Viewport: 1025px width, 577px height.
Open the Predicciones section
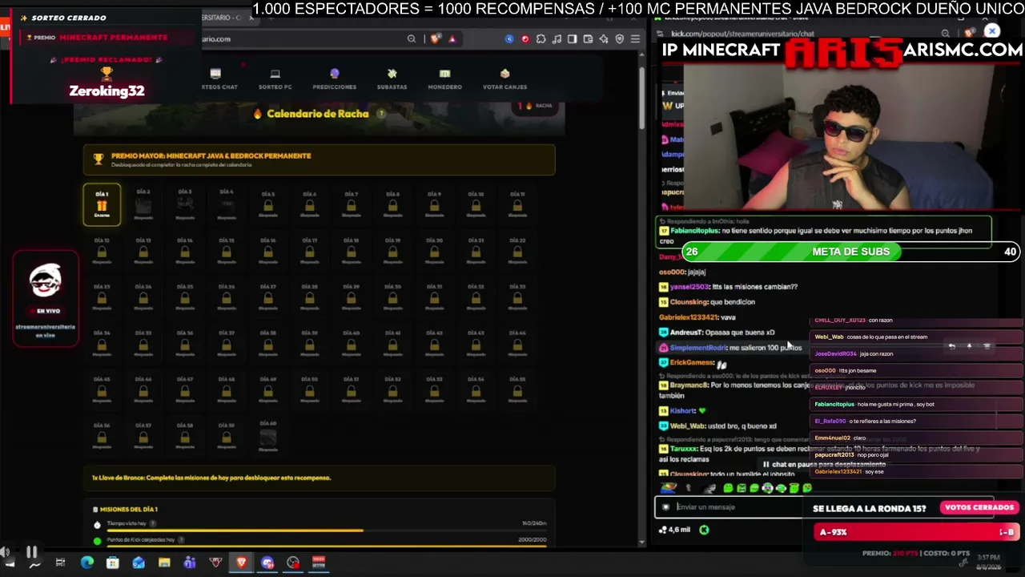pyautogui.click(x=335, y=79)
